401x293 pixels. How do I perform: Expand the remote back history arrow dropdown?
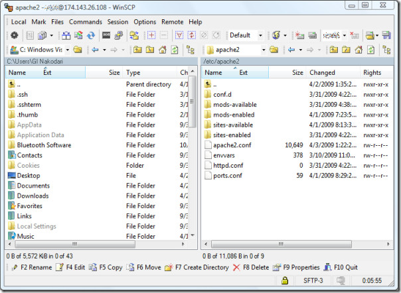(x=301, y=50)
